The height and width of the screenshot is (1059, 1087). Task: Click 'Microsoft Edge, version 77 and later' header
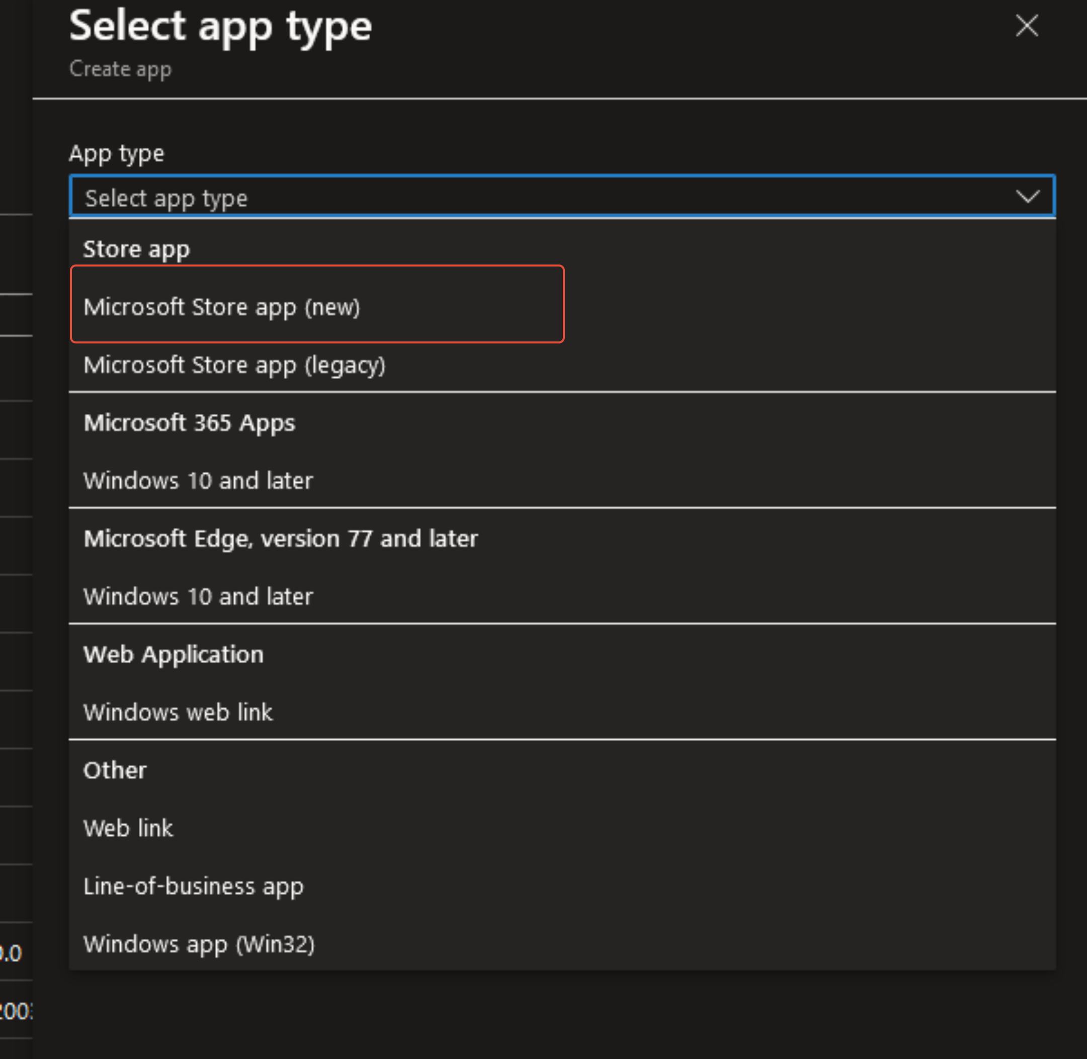click(x=280, y=539)
